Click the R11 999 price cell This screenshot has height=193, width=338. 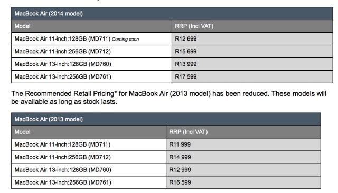click(x=243, y=144)
